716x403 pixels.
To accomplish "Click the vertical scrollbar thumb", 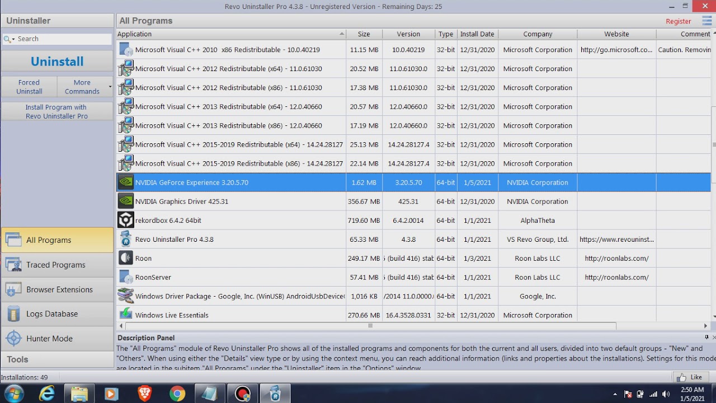I will [713, 144].
